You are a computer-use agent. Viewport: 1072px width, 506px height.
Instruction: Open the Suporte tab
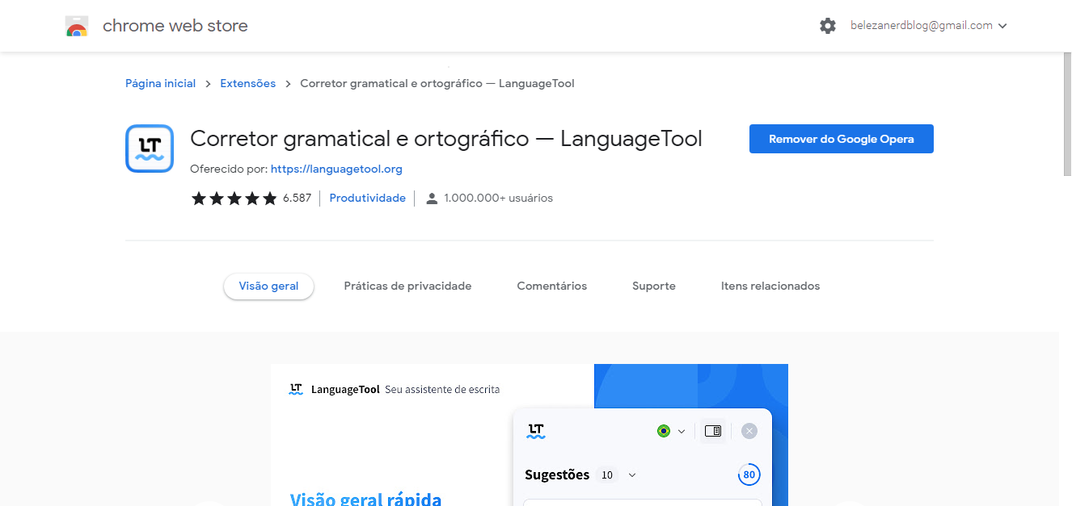pyautogui.click(x=654, y=286)
